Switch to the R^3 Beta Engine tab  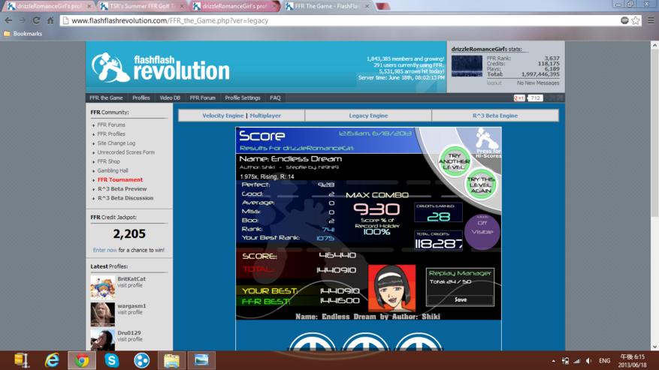point(495,116)
